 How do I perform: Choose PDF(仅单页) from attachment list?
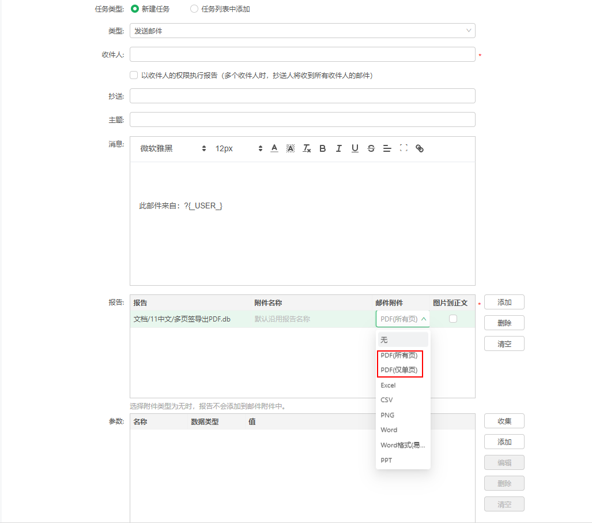pyautogui.click(x=403, y=370)
